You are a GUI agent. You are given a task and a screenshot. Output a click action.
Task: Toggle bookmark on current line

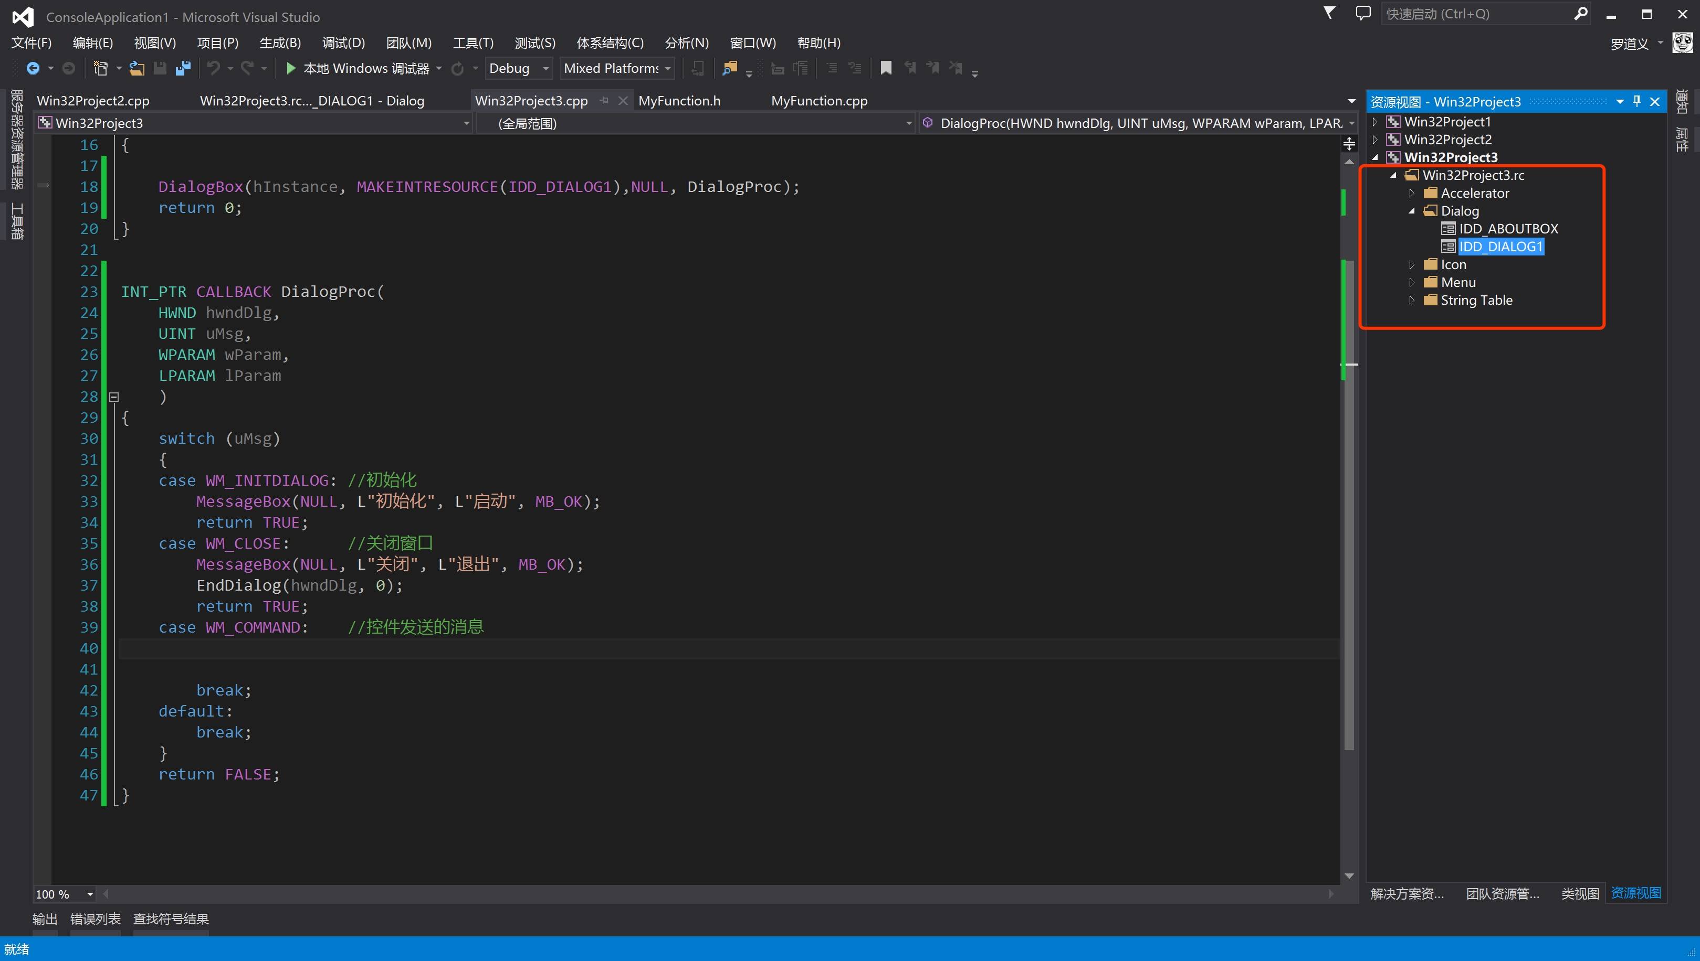[x=886, y=68]
